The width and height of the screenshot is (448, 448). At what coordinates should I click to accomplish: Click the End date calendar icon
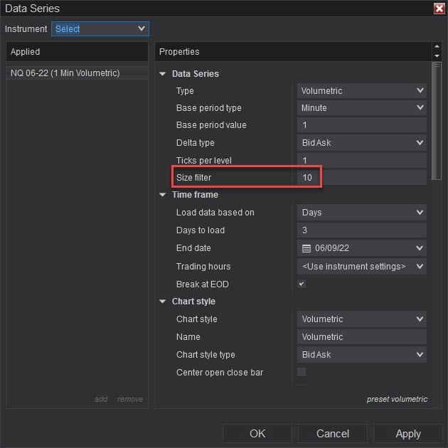tap(306, 248)
